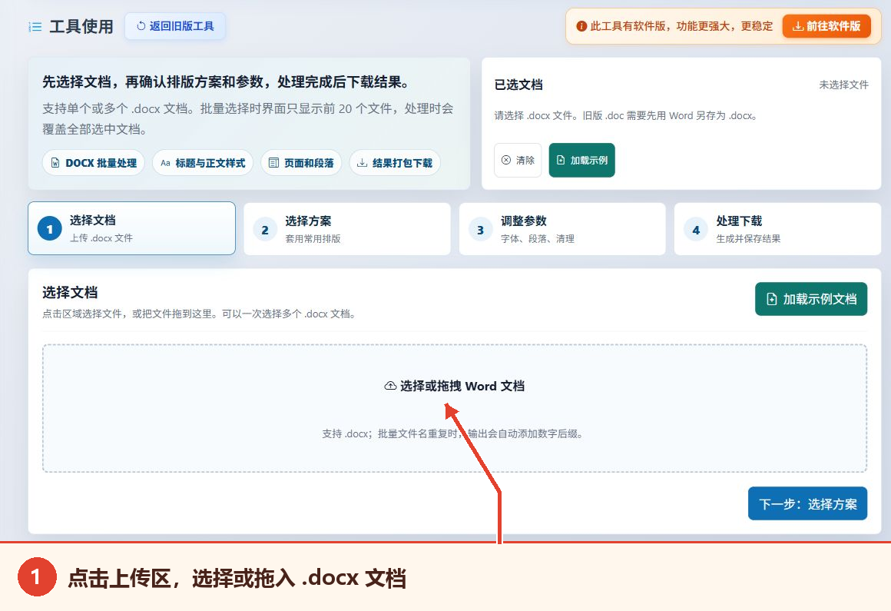Switch to step 3 调整参数 tab

562,229
